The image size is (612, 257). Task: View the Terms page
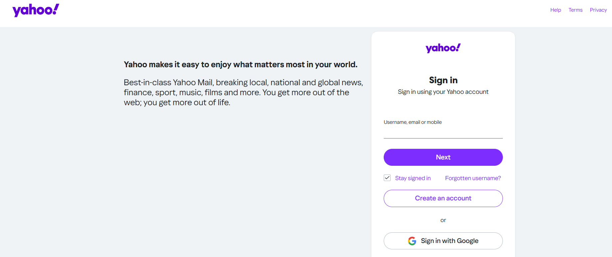click(575, 10)
